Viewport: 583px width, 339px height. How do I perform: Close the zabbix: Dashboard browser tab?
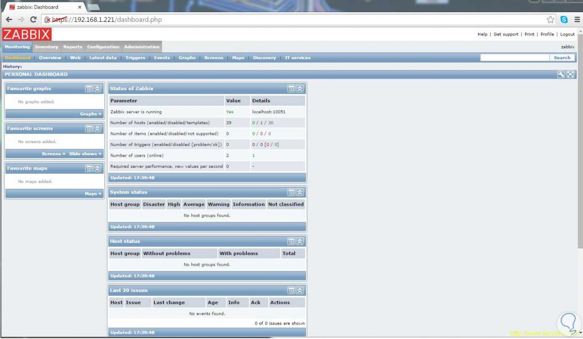click(x=80, y=7)
